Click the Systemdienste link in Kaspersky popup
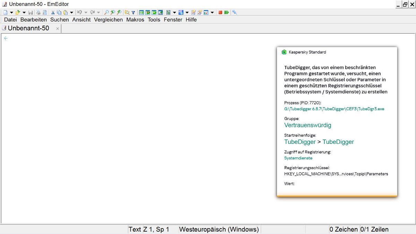416x234 pixels. point(298,158)
